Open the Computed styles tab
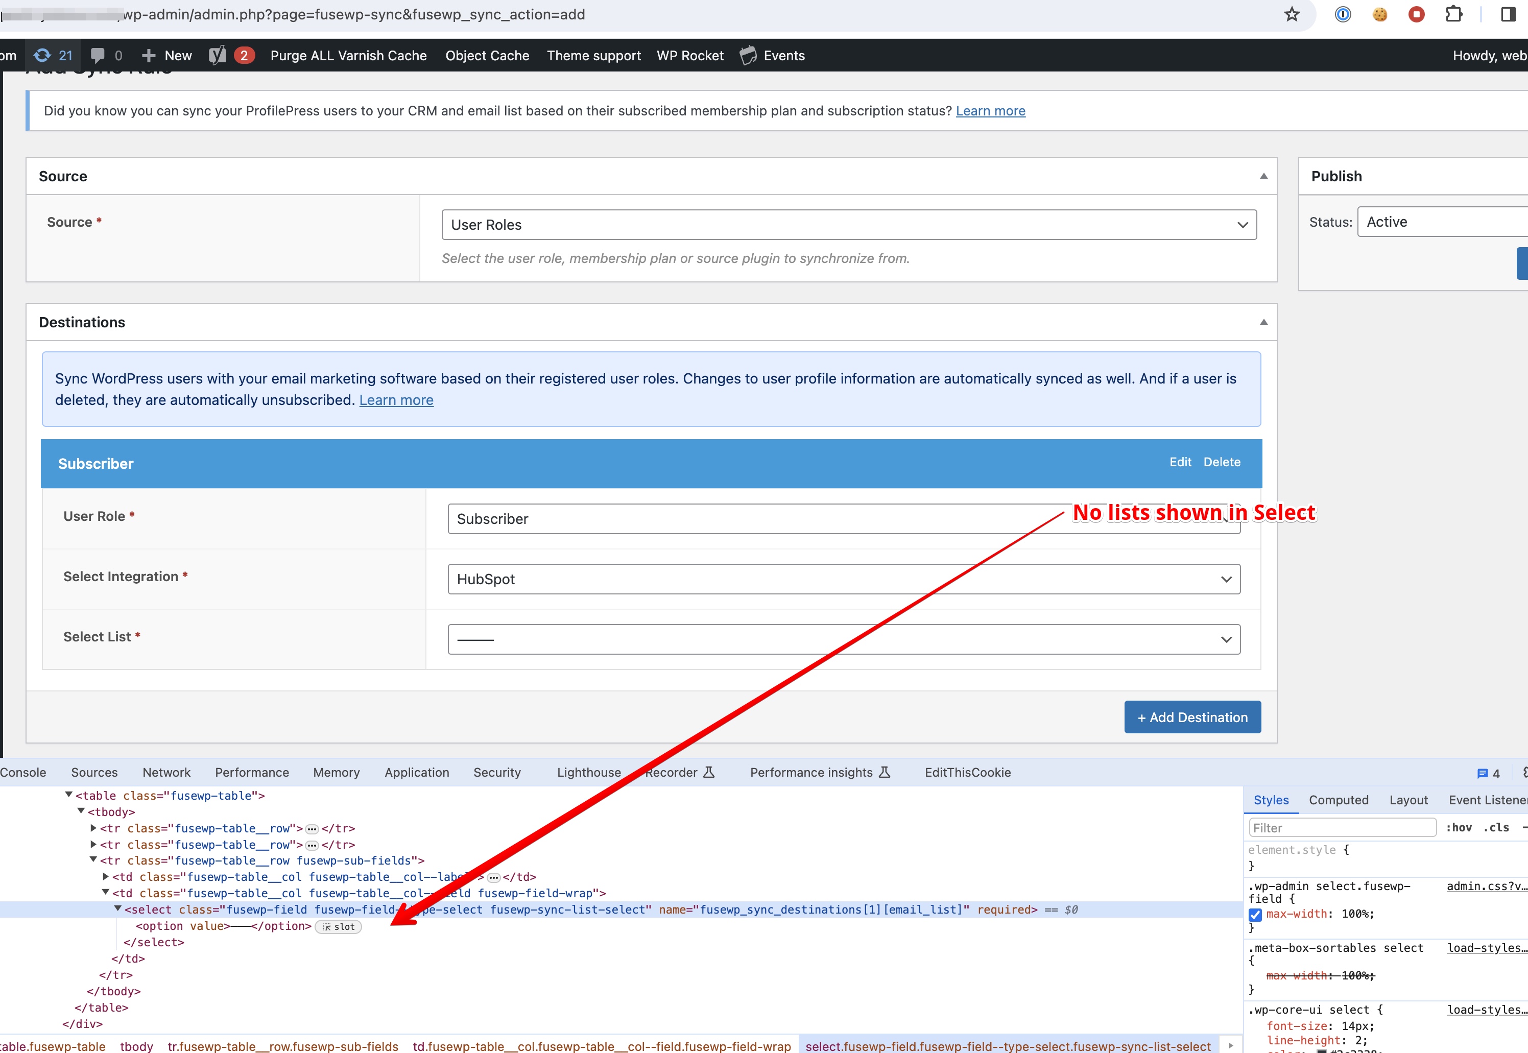This screenshot has width=1528, height=1053. pyautogui.click(x=1338, y=800)
